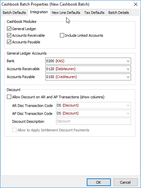Toggle the Accounts Receivable module checkbox

(x=9, y=35)
